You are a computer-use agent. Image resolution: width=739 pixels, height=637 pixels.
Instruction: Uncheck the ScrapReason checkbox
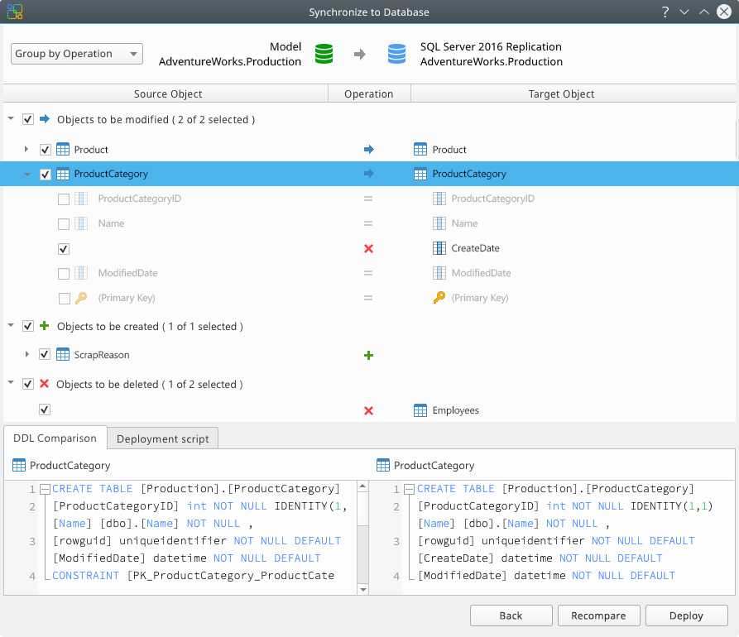pos(45,354)
